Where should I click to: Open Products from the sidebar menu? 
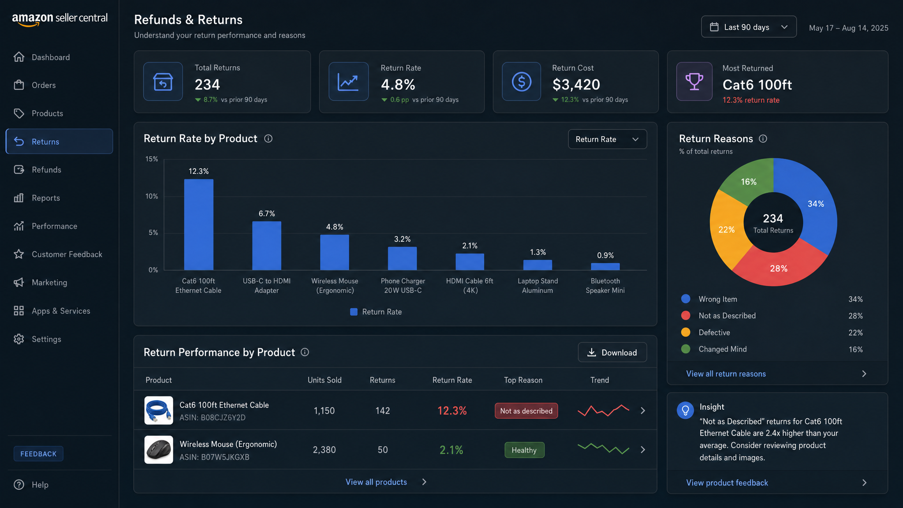[x=59, y=113]
